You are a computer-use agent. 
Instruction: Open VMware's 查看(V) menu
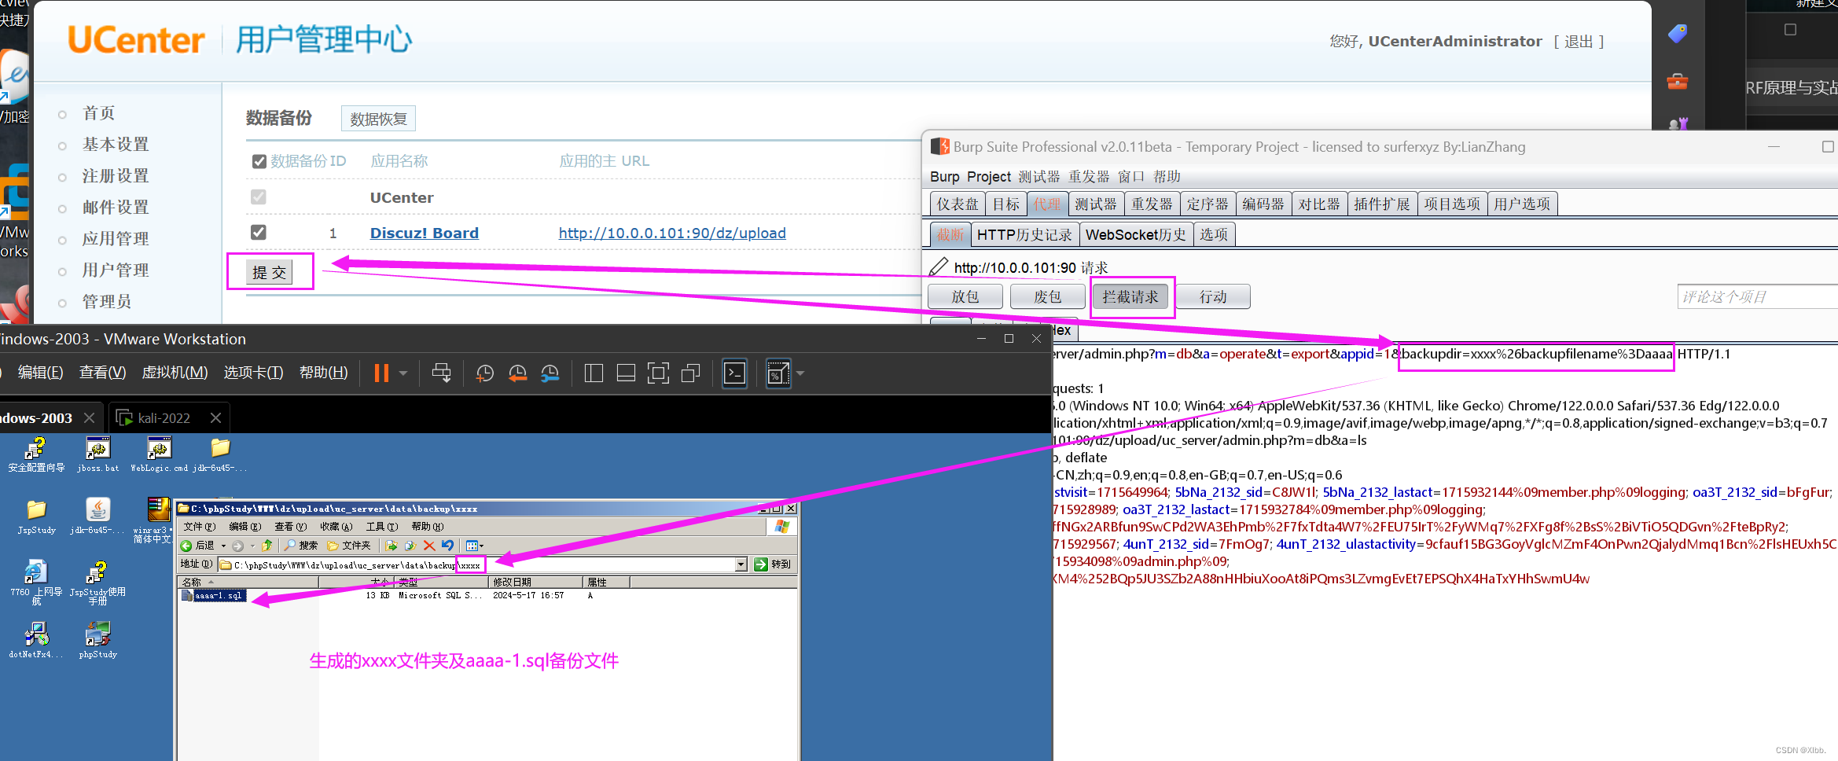pyautogui.click(x=102, y=373)
